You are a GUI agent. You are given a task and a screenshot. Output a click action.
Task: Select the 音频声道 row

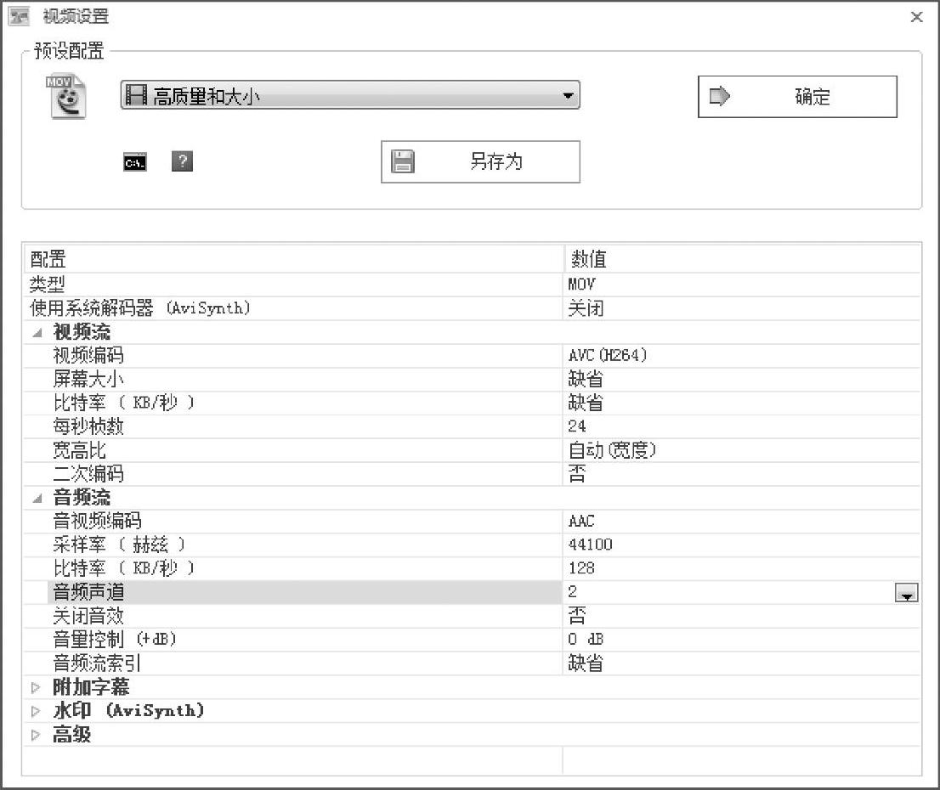472,592
